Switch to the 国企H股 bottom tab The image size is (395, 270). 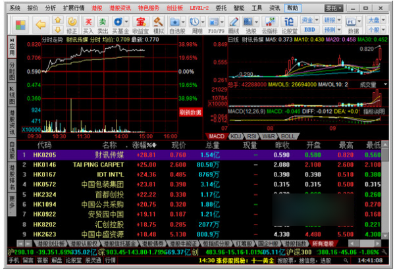268,244
